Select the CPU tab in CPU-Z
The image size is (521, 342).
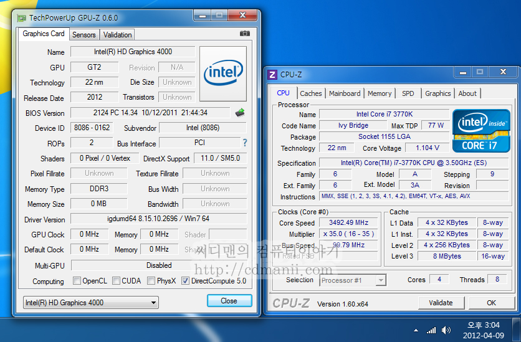pyautogui.click(x=284, y=93)
